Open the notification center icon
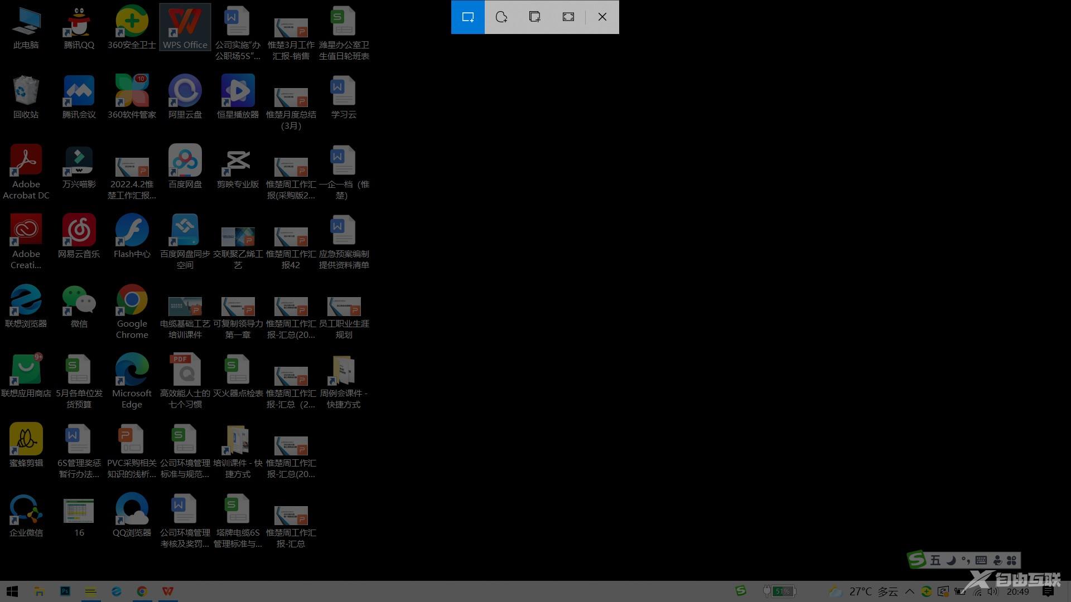The width and height of the screenshot is (1071, 602). coord(1048,591)
